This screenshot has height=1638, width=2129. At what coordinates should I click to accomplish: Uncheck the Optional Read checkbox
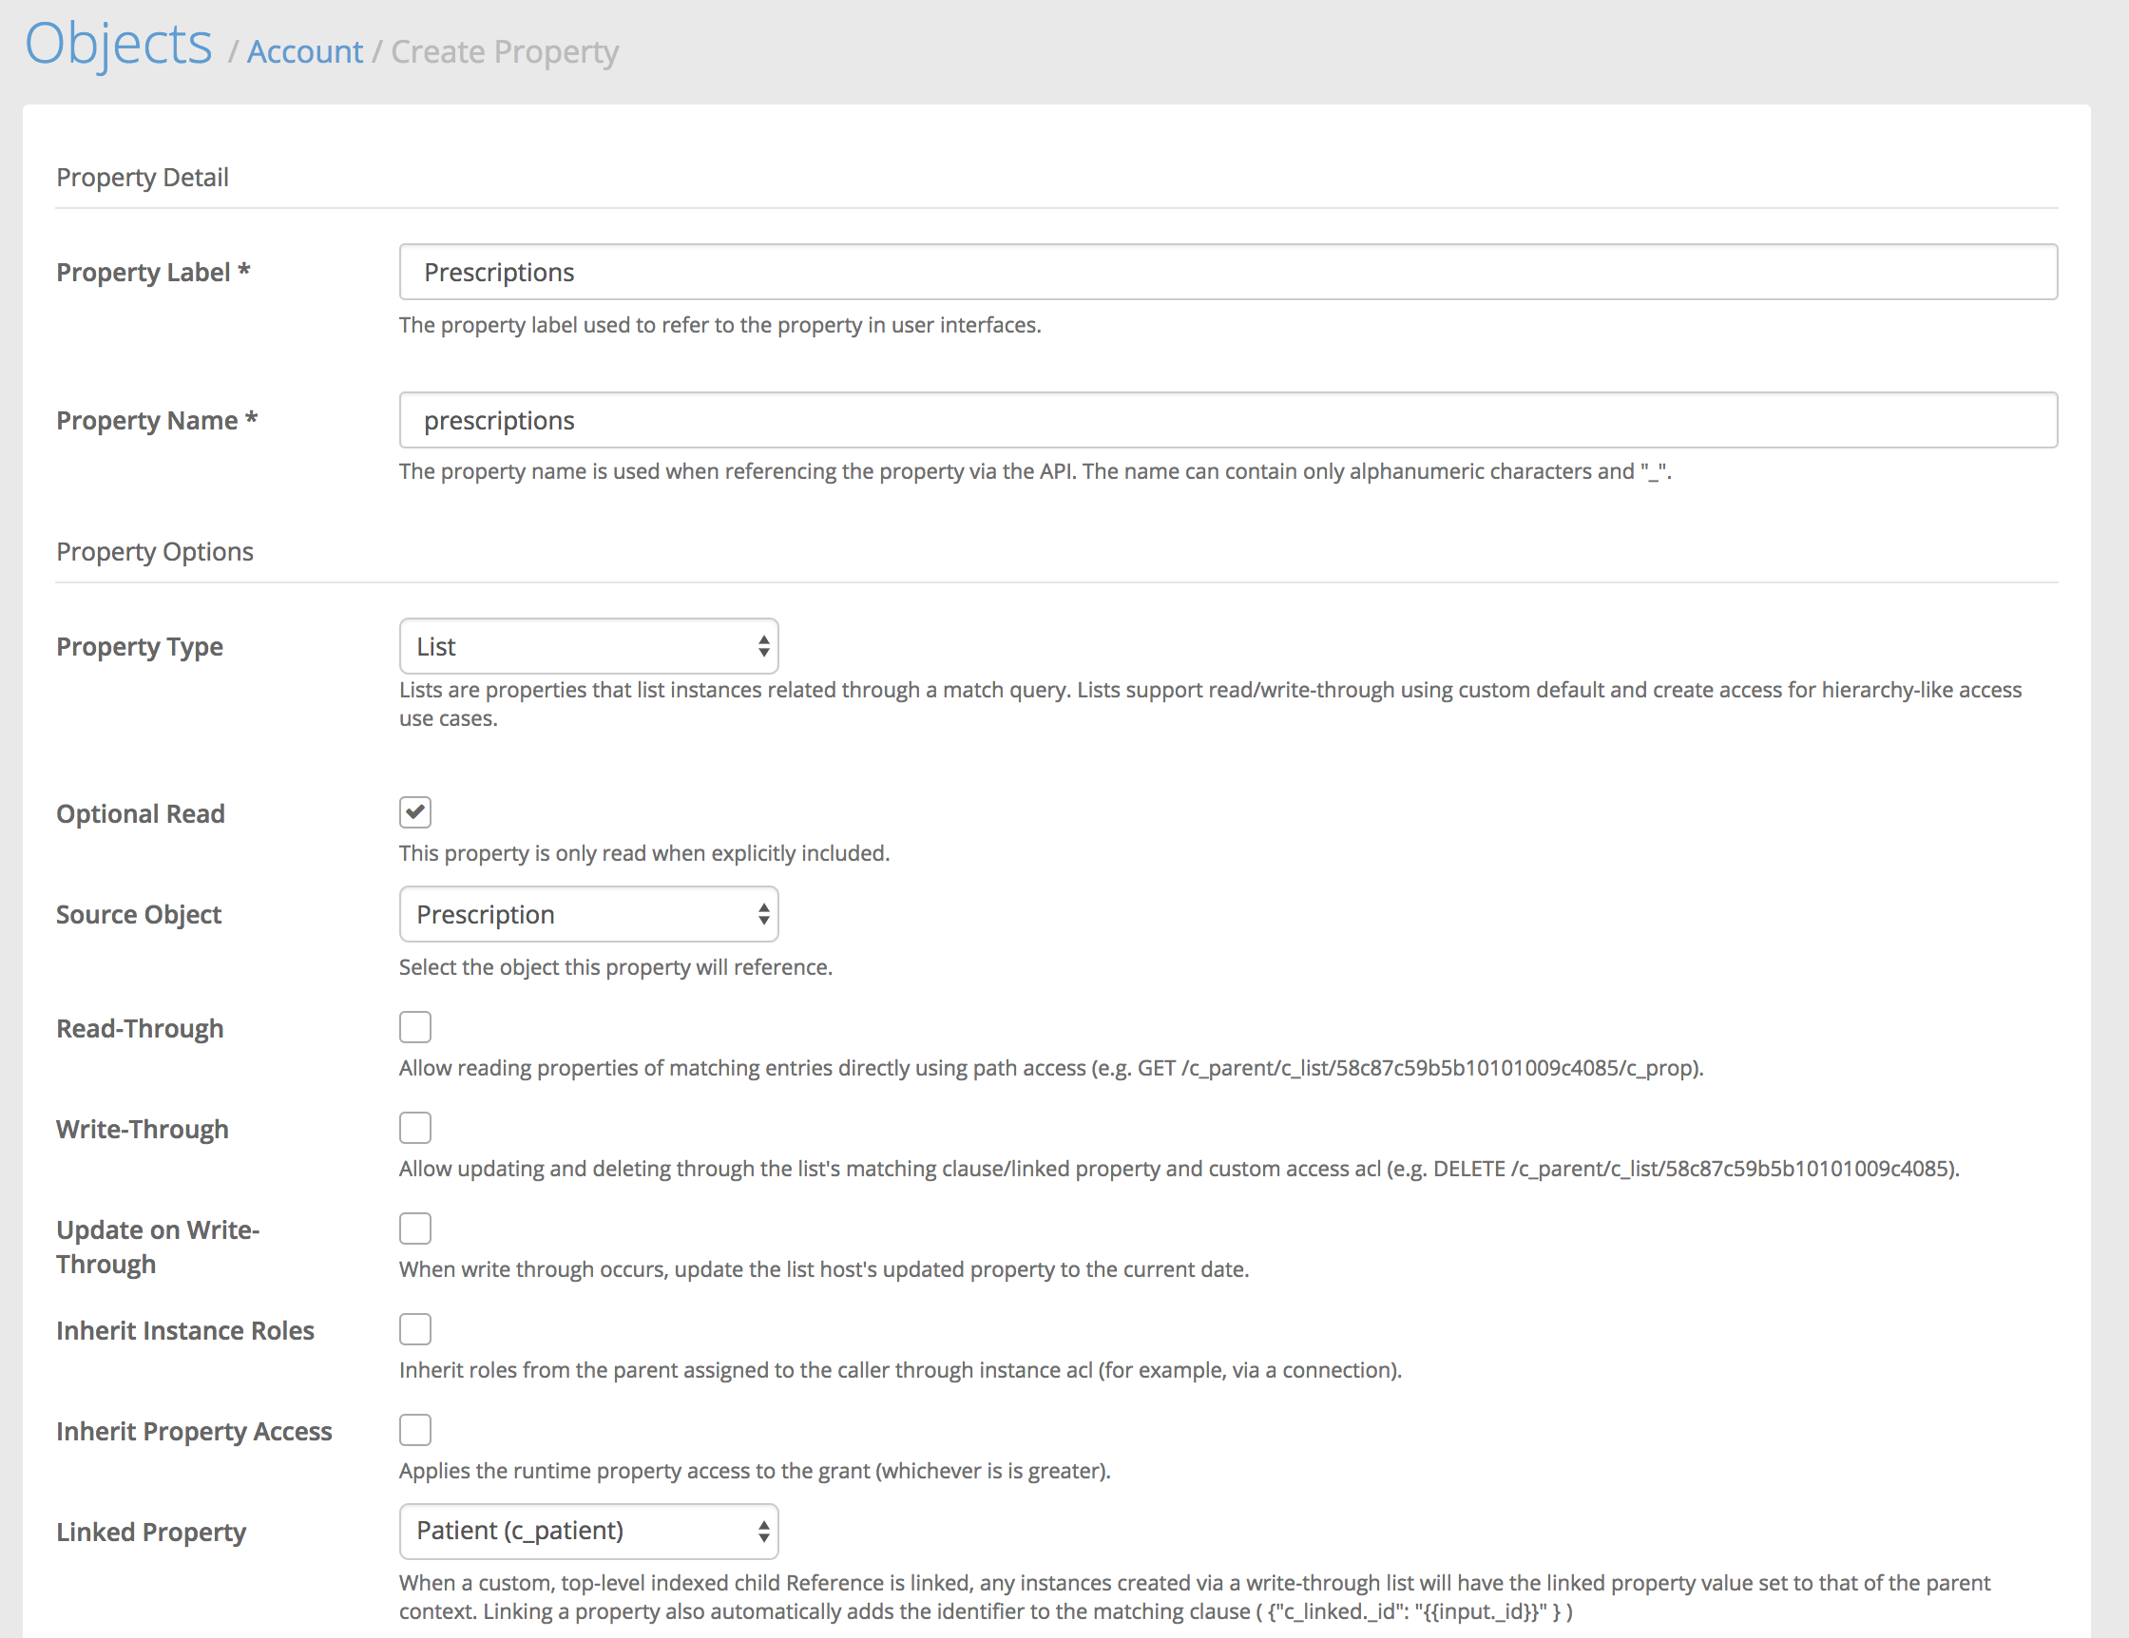click(x=415, y=811)
